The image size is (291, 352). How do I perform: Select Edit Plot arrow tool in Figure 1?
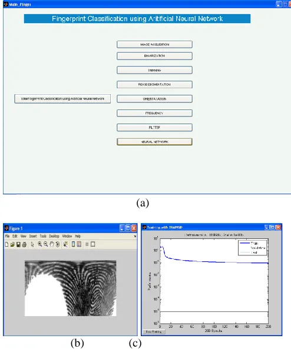(x=32, y=244)
